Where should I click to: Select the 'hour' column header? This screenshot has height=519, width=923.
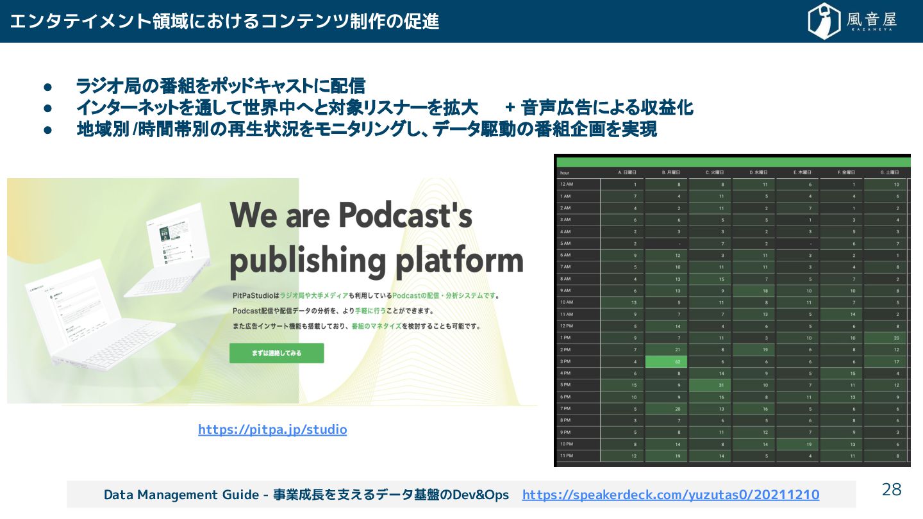565,172
